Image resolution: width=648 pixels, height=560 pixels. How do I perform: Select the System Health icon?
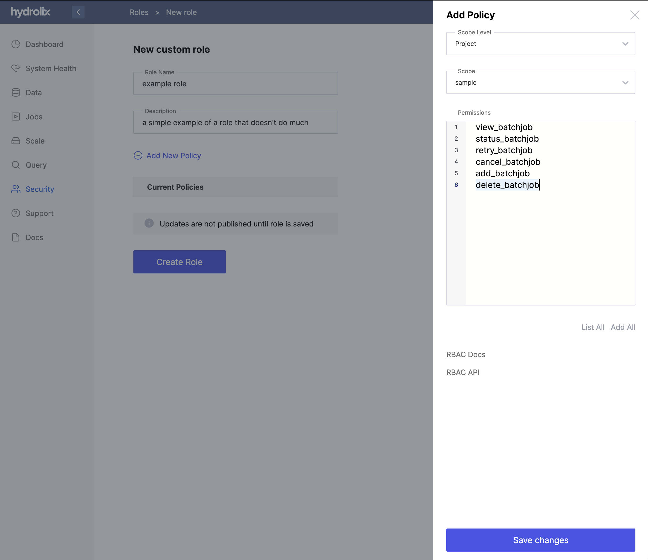coord(16,68)
